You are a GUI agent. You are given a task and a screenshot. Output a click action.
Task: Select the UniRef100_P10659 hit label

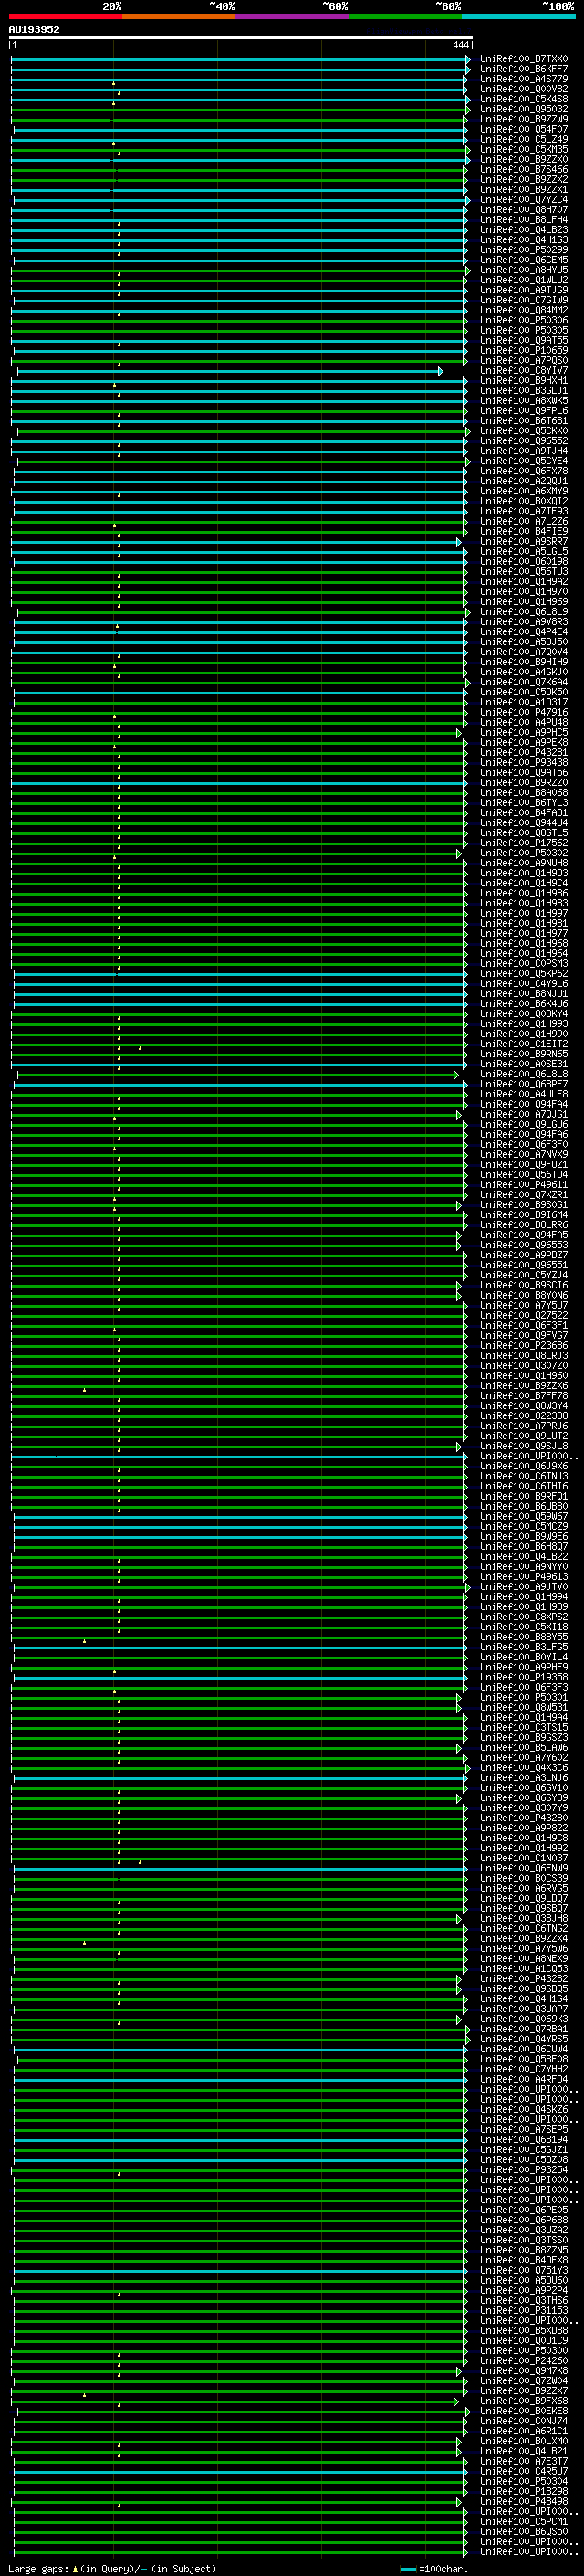click(x=524, y=350)
